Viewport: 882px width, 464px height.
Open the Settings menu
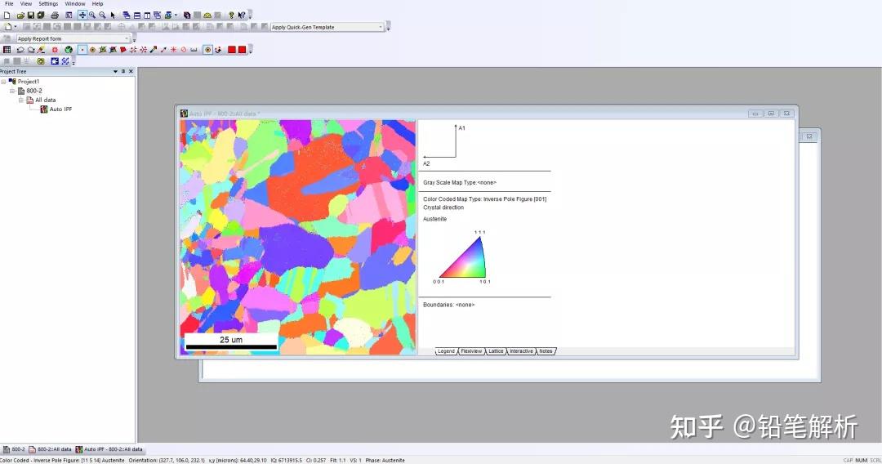click(x=48, y=3)
